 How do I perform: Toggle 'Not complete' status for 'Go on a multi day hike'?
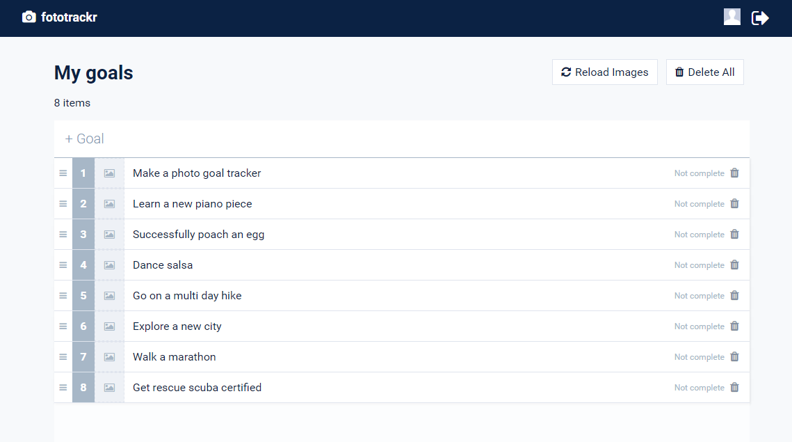[x=699, y=296]
